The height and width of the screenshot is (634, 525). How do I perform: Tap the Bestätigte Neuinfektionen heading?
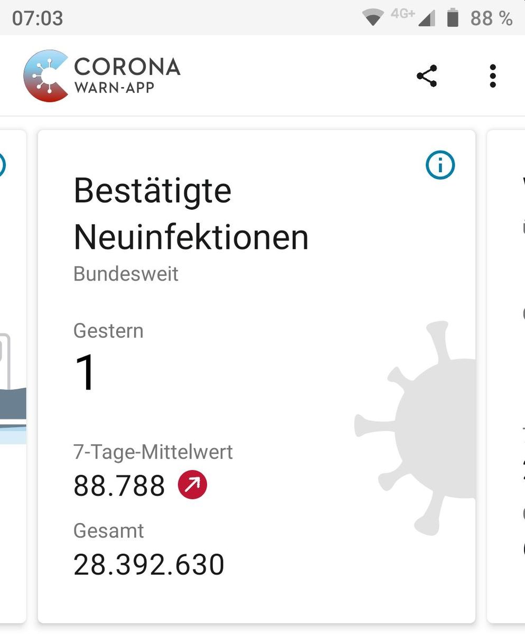tap(190, 213)
